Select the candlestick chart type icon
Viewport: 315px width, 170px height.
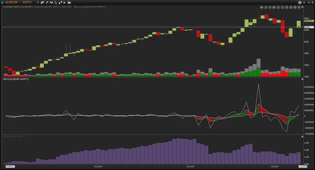click(43, 2)
